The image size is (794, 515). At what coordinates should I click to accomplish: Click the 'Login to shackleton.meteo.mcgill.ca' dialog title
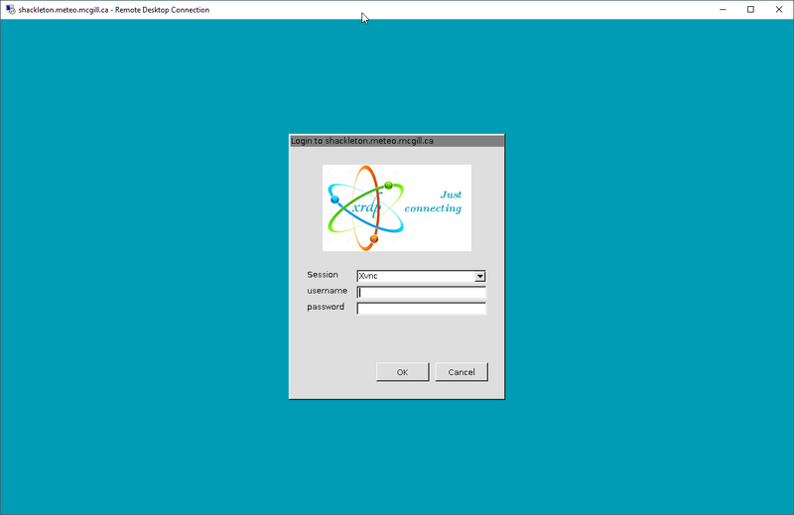[x=362, y=141]
